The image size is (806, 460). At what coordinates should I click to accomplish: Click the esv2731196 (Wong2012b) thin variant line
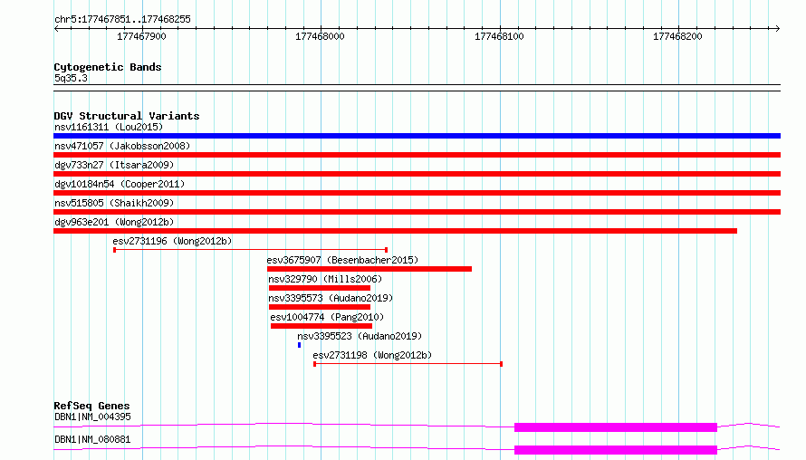pos(250,250)
